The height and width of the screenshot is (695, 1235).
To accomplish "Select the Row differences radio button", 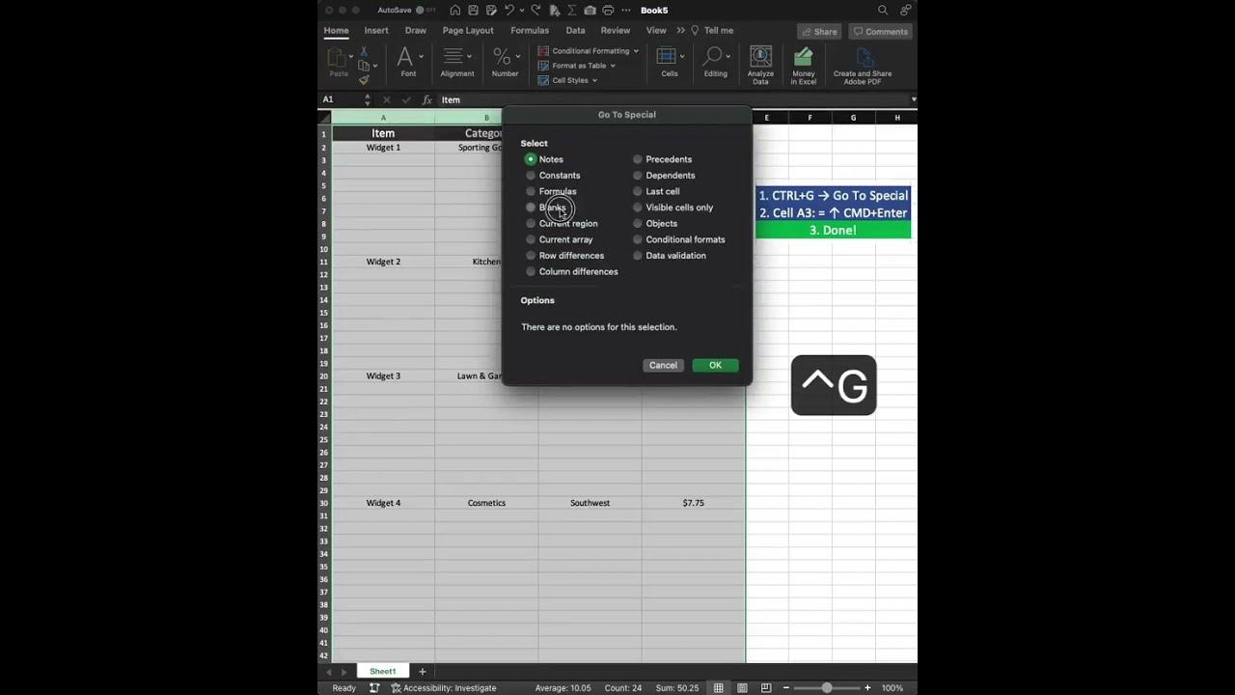I will (531, 256).
